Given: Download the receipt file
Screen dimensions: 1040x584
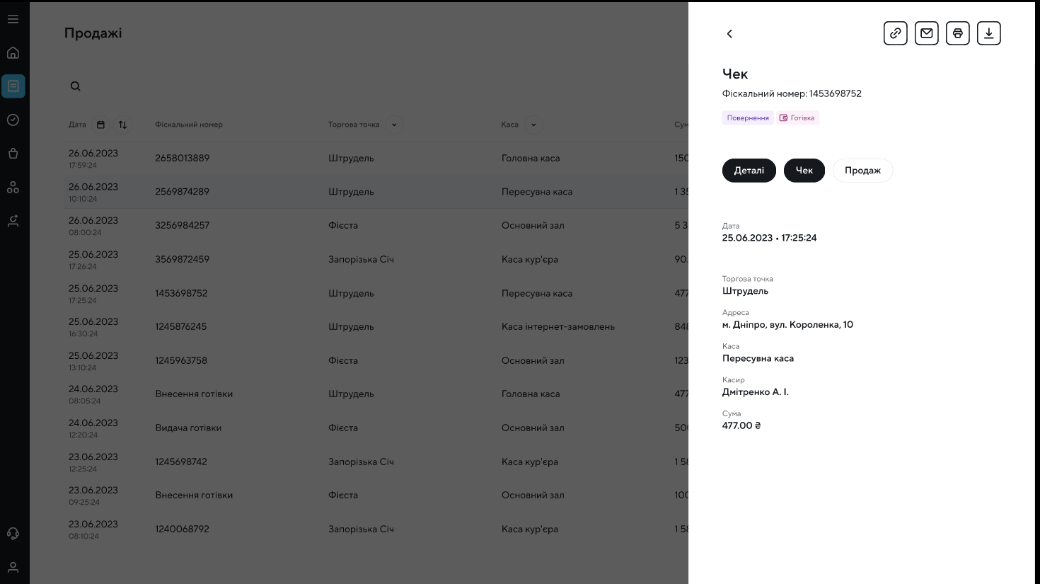Looking at the screenshot, I should point(988,33).
